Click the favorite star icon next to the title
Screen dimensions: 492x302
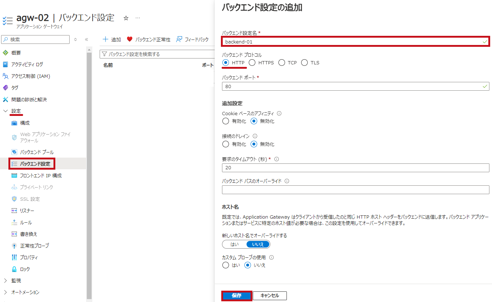pyautogui.click(x=126, y=18)
